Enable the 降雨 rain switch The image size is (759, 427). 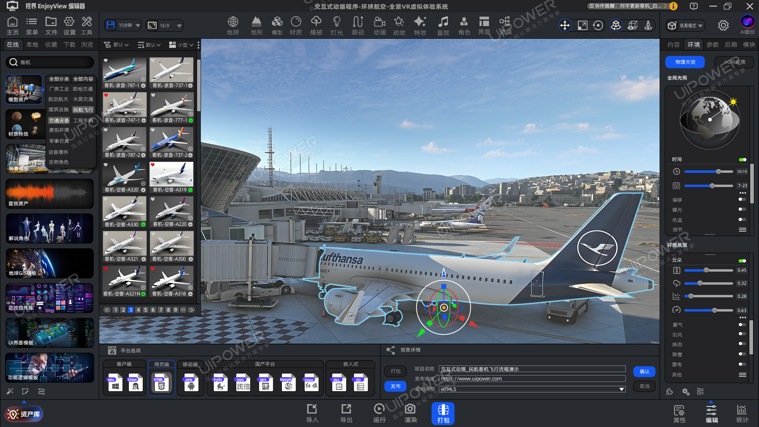click(x=742, y=344)
